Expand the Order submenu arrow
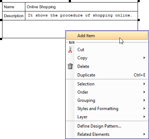This screenshot has width=149, height=139. (x=144, y=92)
